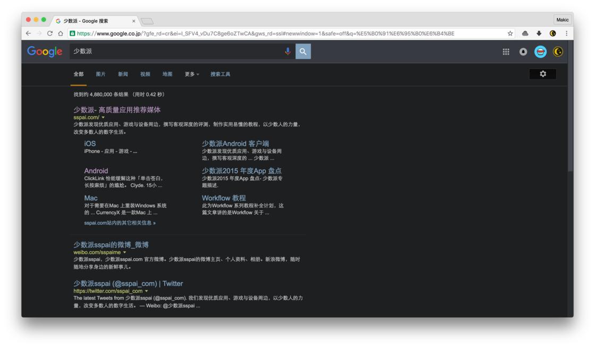Screen dimensions: 595x348
Task: Click the download arrow extension icon
Action: (x=539, y=33)
